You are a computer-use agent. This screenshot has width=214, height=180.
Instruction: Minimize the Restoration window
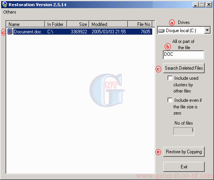195,5
